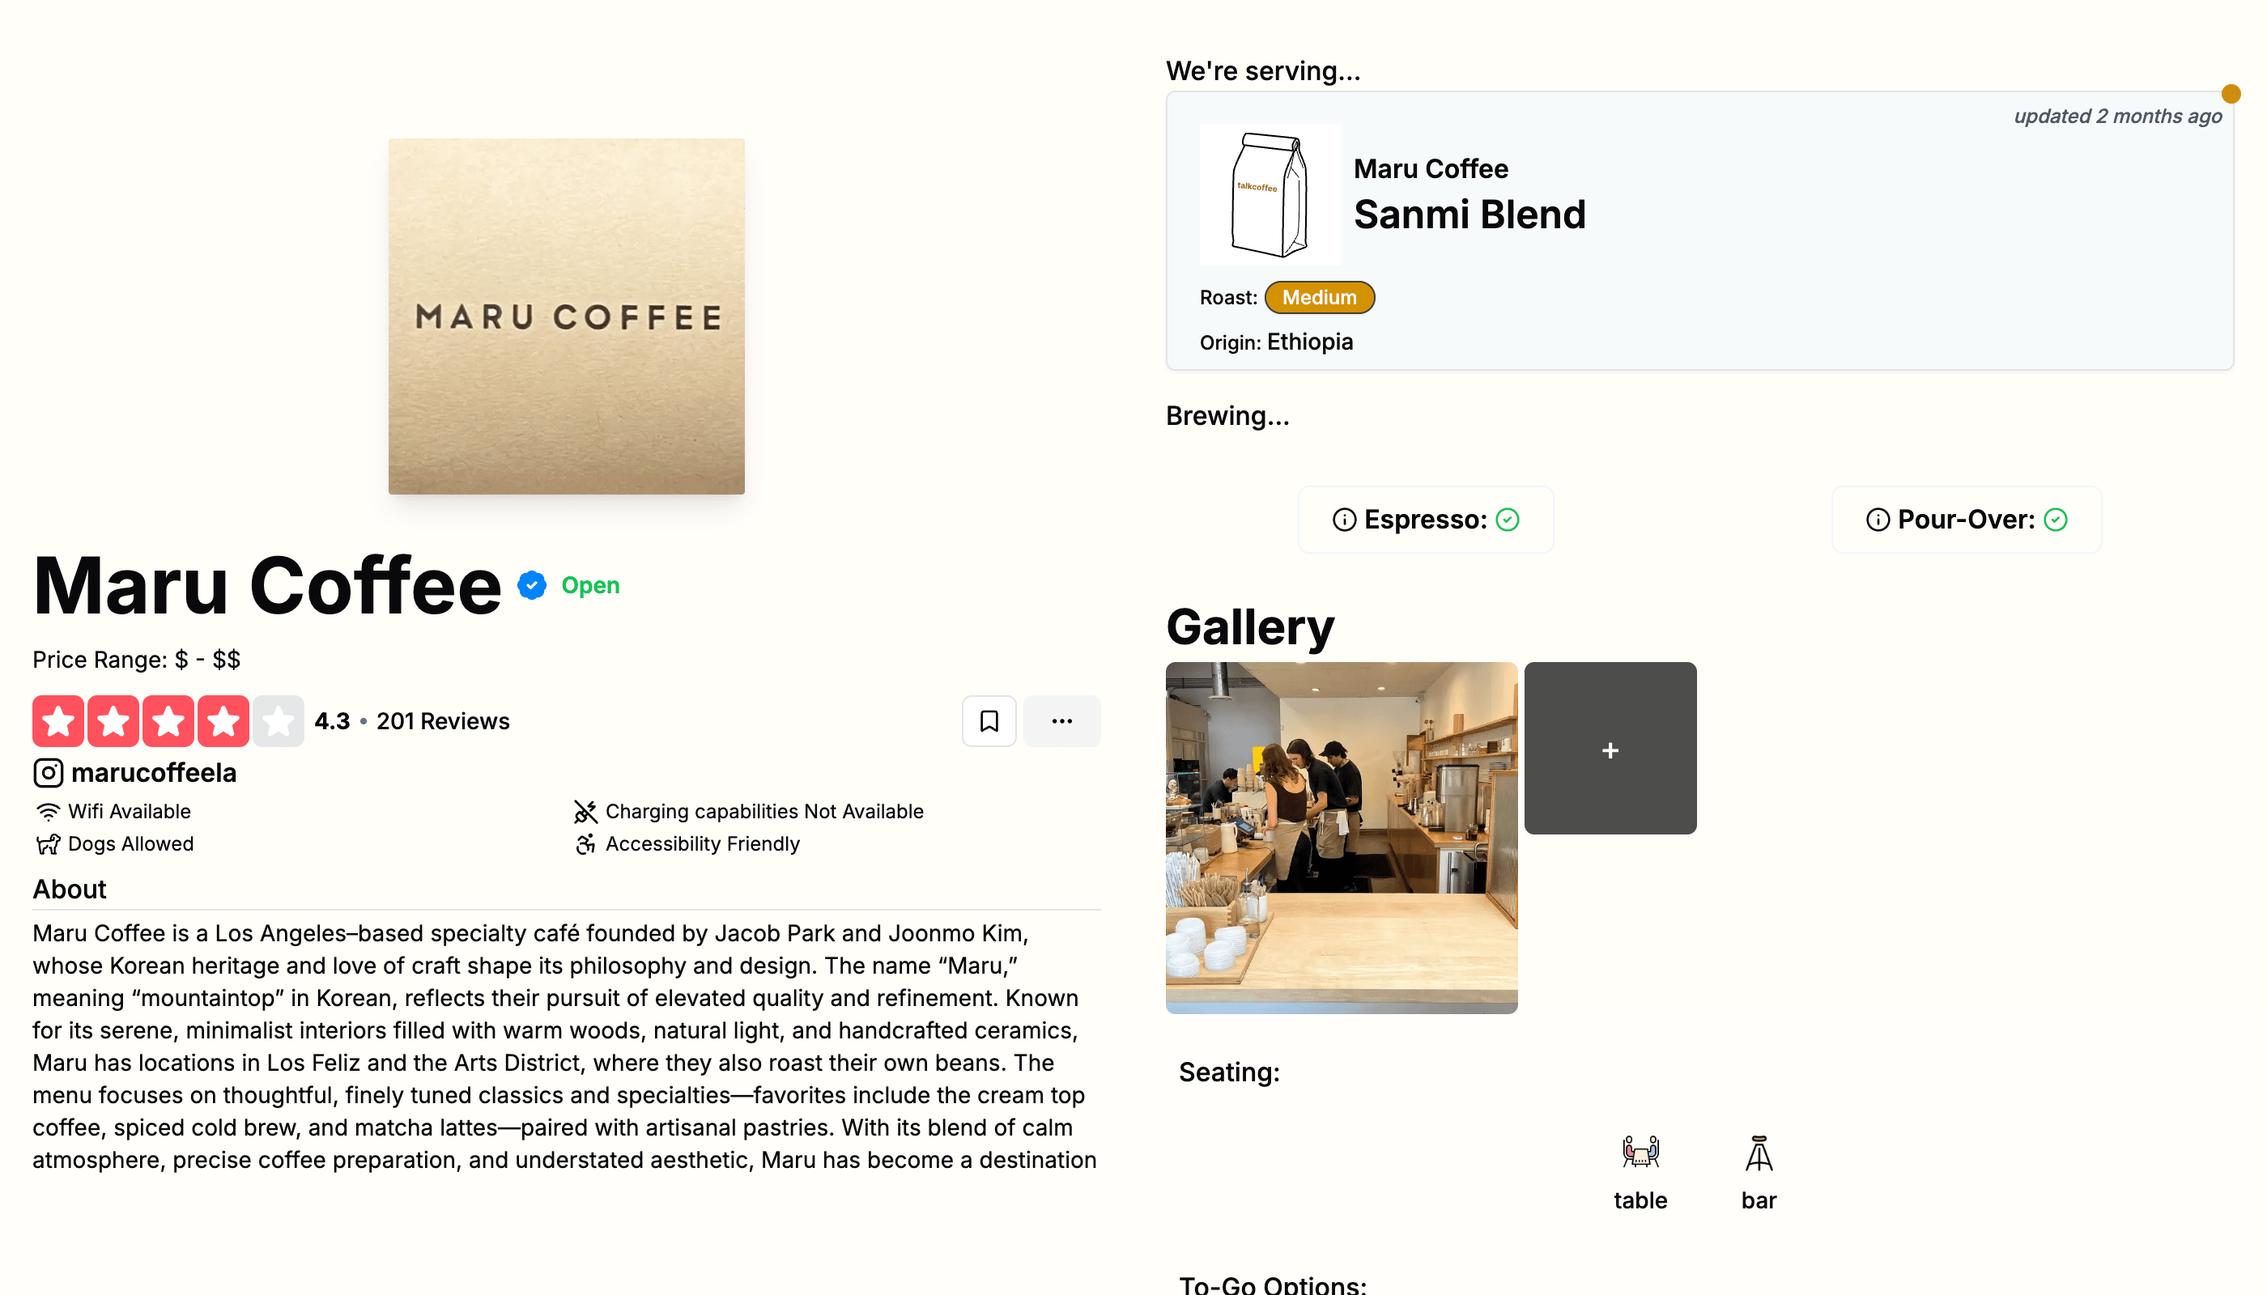Click the yellow status dot indicator

(2231, 92)
